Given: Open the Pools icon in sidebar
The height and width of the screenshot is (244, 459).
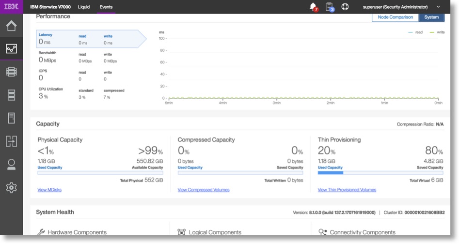Looking at the screenshot, I should [11, 72].
